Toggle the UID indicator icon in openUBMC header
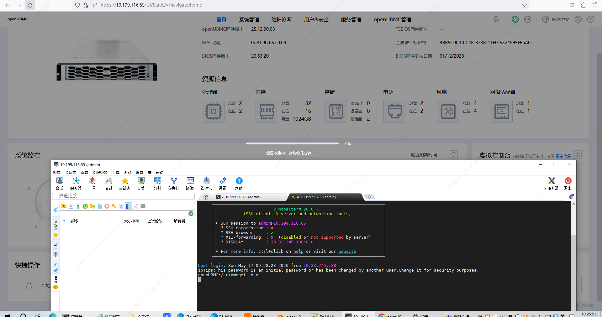Screen dimensions: 602x317 528,19
